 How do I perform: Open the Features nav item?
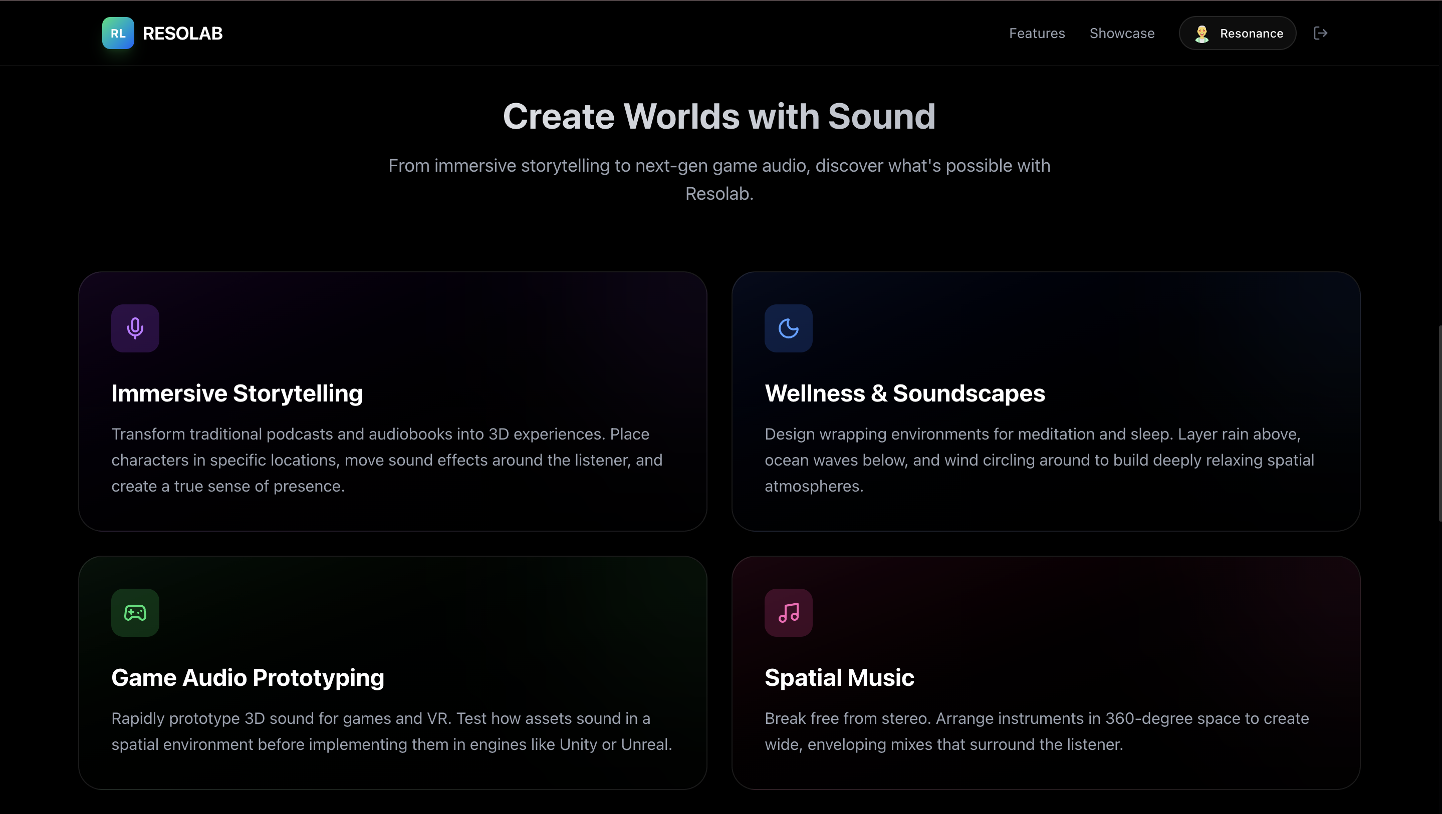1037,33
